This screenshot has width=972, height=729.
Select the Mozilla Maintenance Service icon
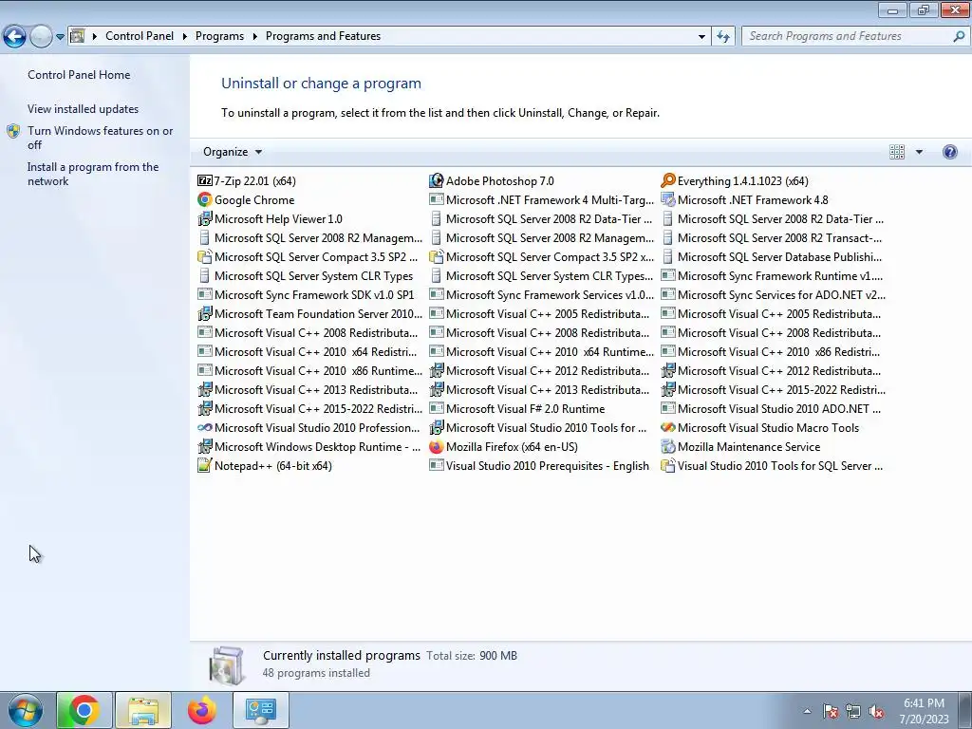pyautogui.click(x=667, y=447)
